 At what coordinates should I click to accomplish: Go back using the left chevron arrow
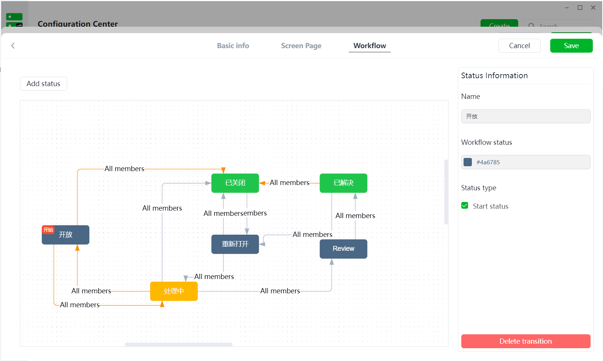coord(13,46)
